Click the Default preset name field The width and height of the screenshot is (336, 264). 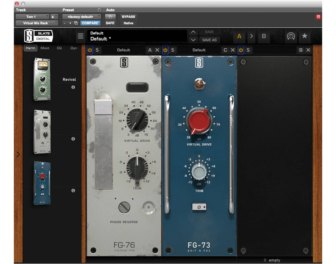coord(137,36)
